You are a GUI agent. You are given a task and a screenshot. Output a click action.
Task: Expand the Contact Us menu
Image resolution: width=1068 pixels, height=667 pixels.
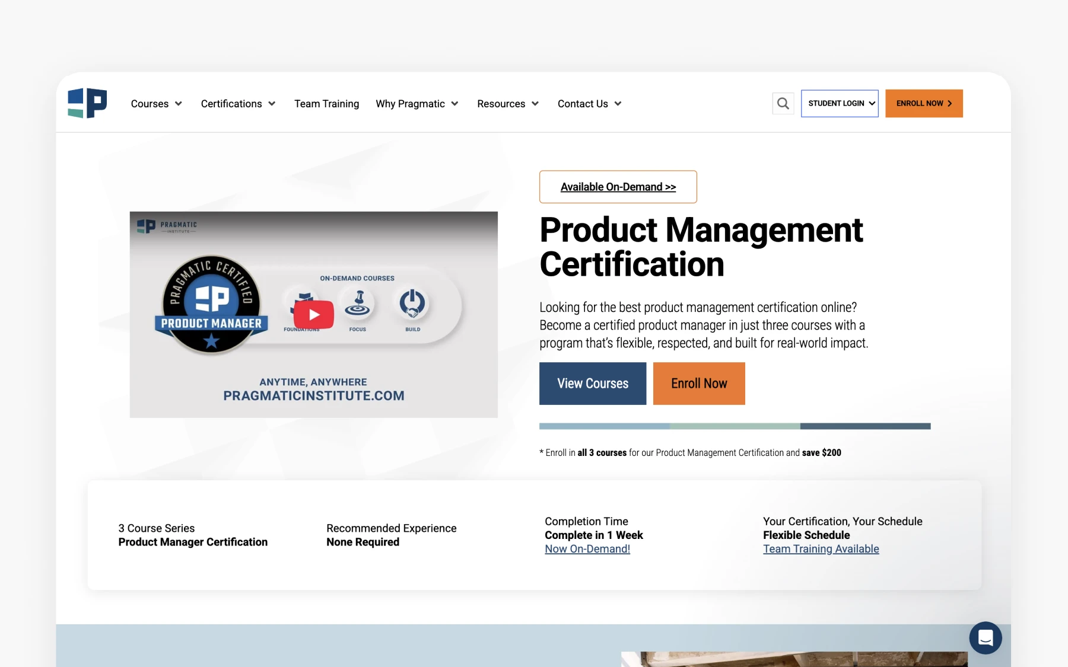coord(590,104)
